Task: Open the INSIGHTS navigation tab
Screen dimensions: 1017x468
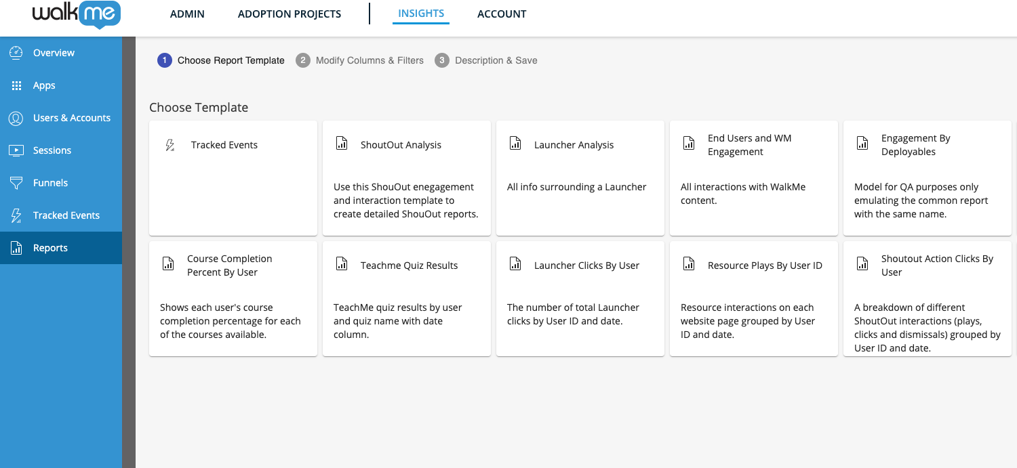Action: tap(420, 13)
